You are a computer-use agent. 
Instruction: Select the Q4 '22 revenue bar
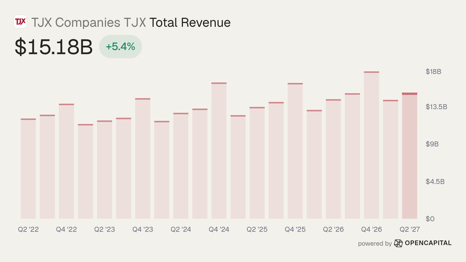[66, 161]
